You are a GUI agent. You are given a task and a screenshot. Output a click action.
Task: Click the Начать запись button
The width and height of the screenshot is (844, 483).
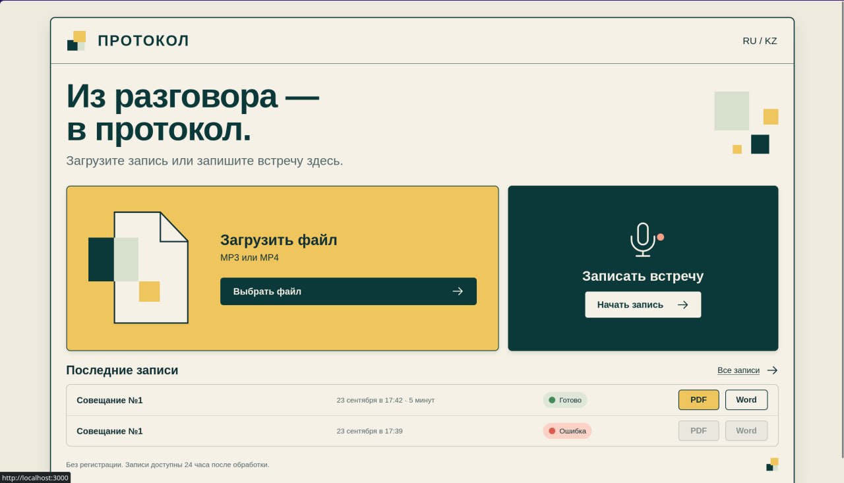click(x=643, y=304)
